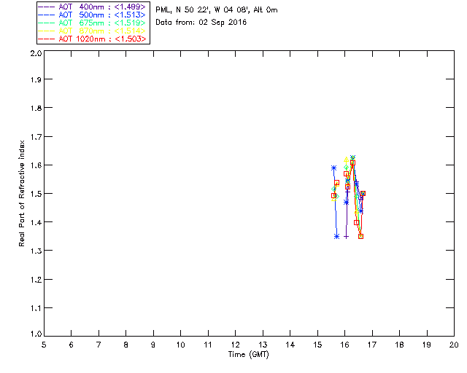Click the x-axis tick label 8
The width and height of the screenshot is (467, 373).
[126, 345]
